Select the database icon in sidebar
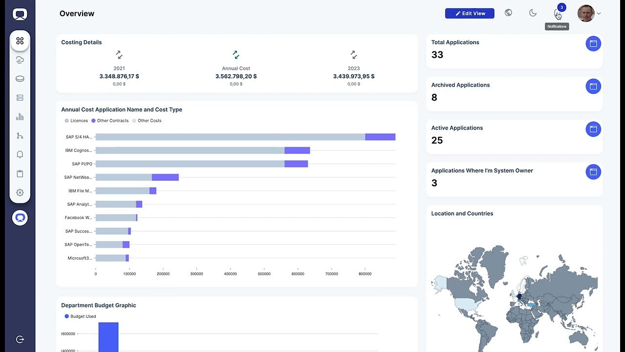Image resolution: width=625 pixels, height=352 pixels. tap(20, 79)
